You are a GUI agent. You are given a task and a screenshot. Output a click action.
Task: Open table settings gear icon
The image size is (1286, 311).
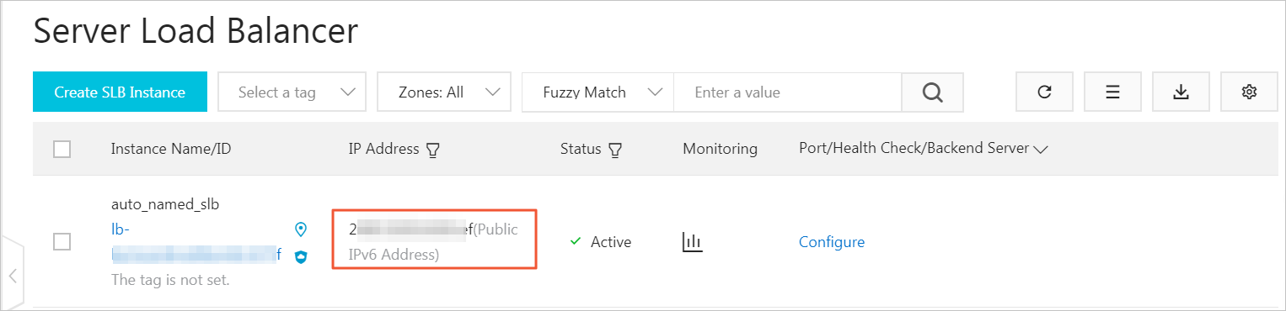[1249, 92]
